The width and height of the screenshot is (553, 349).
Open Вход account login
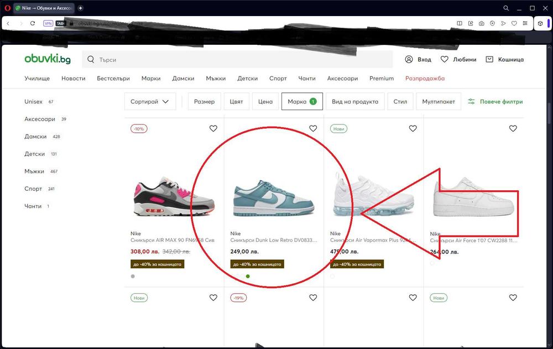[x=418, y=59]
